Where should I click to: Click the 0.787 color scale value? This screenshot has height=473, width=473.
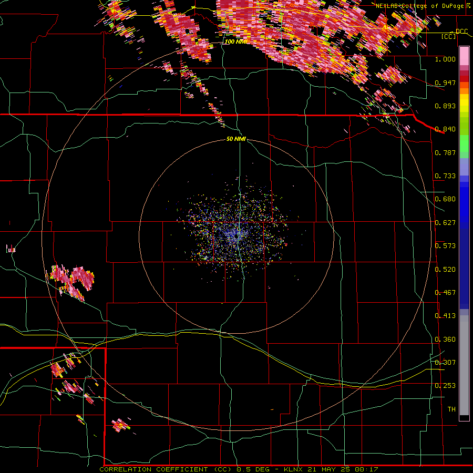(445, 152)
